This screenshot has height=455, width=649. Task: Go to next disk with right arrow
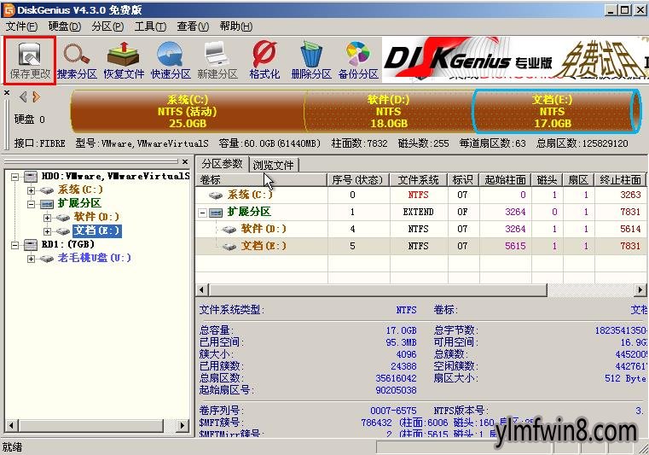pyautogui.click(x=37, y=97)
